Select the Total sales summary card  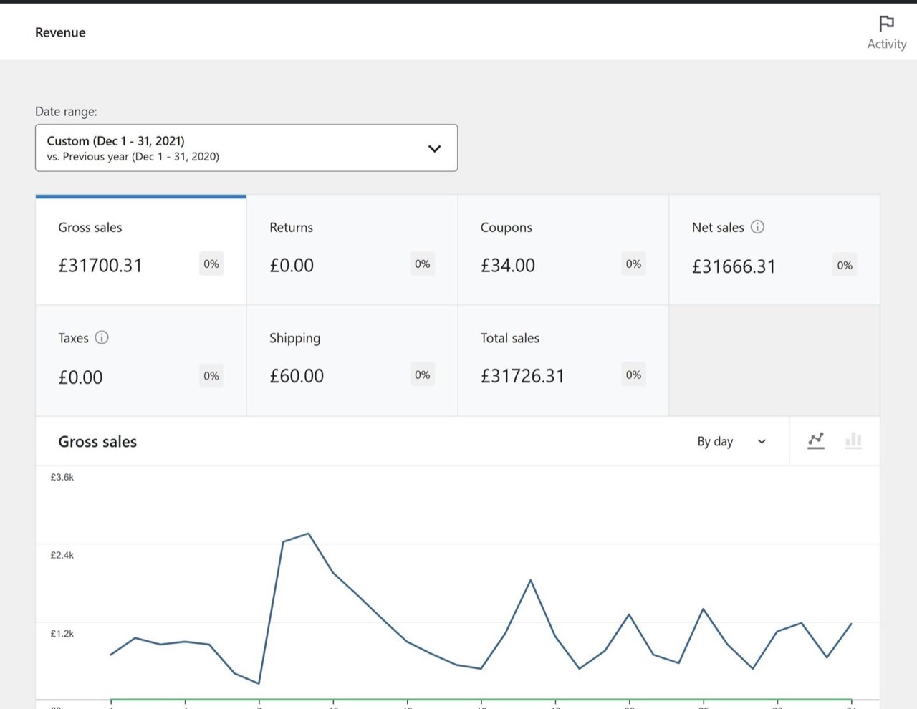(563, 361)
